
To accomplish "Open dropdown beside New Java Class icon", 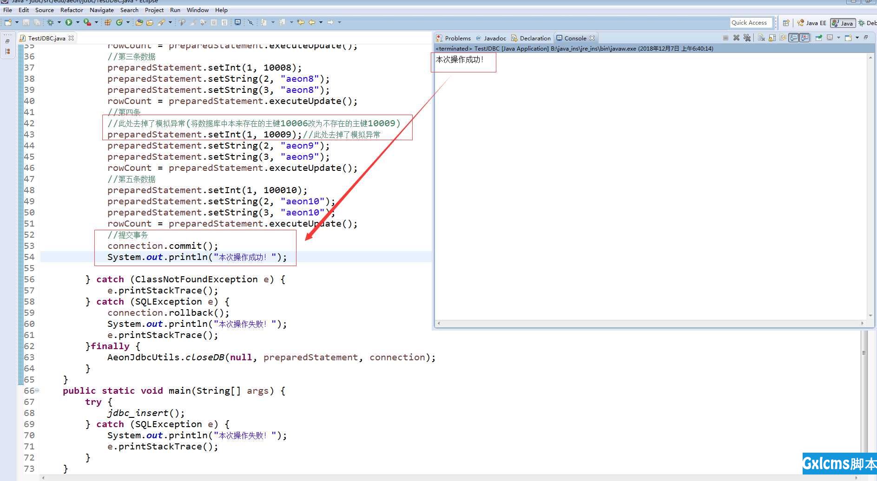I will pos(128,22).
